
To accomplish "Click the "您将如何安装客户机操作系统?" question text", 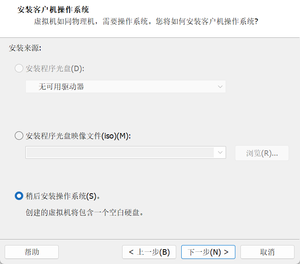I will point(207,21).
